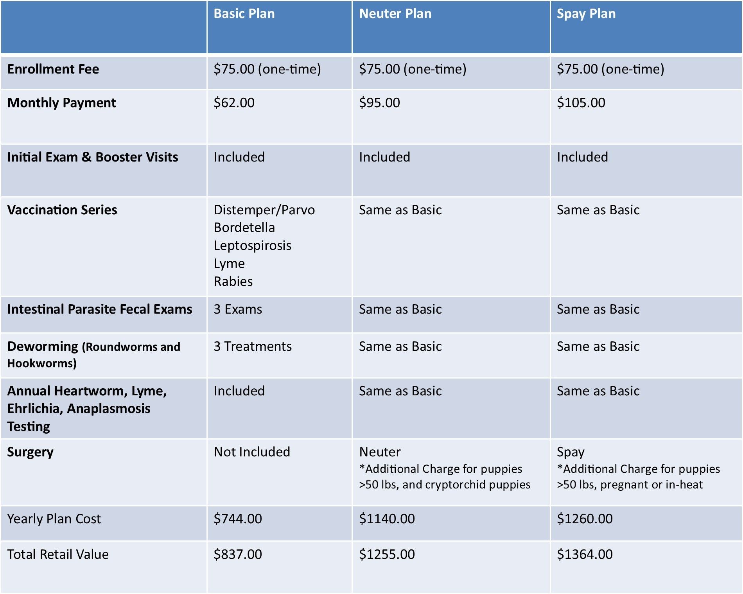Select the Monthly Payment row label
Viewport: 743px width, 594px height.
(x=62, y=103)
